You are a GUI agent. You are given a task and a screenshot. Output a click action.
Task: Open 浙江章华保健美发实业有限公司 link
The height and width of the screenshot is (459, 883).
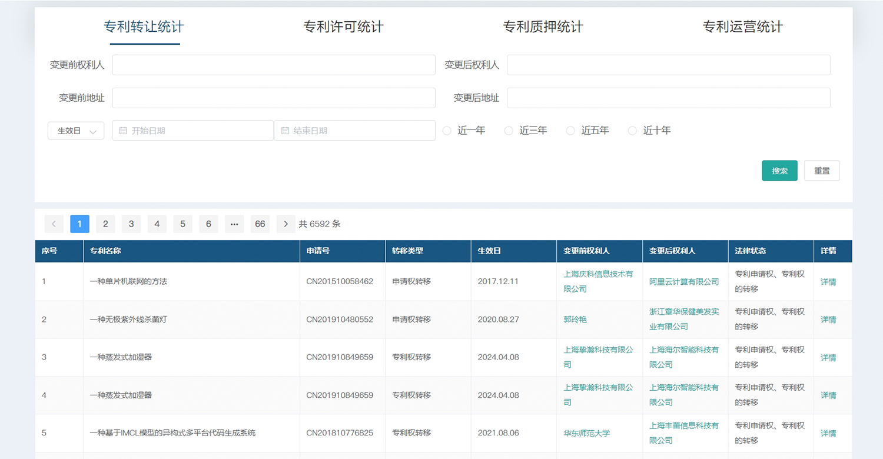coord(684,319)
